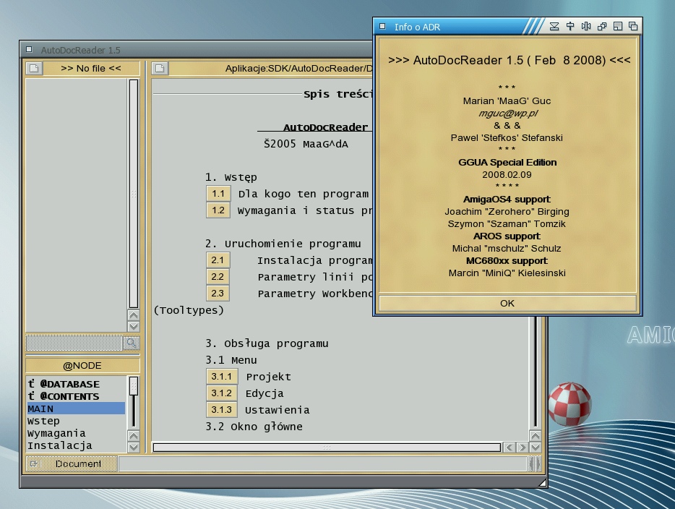Click the file icon beside '>> No file <<'
This screenshot has height=509, width=675.
pyautogui.click(x=35, y=69)
